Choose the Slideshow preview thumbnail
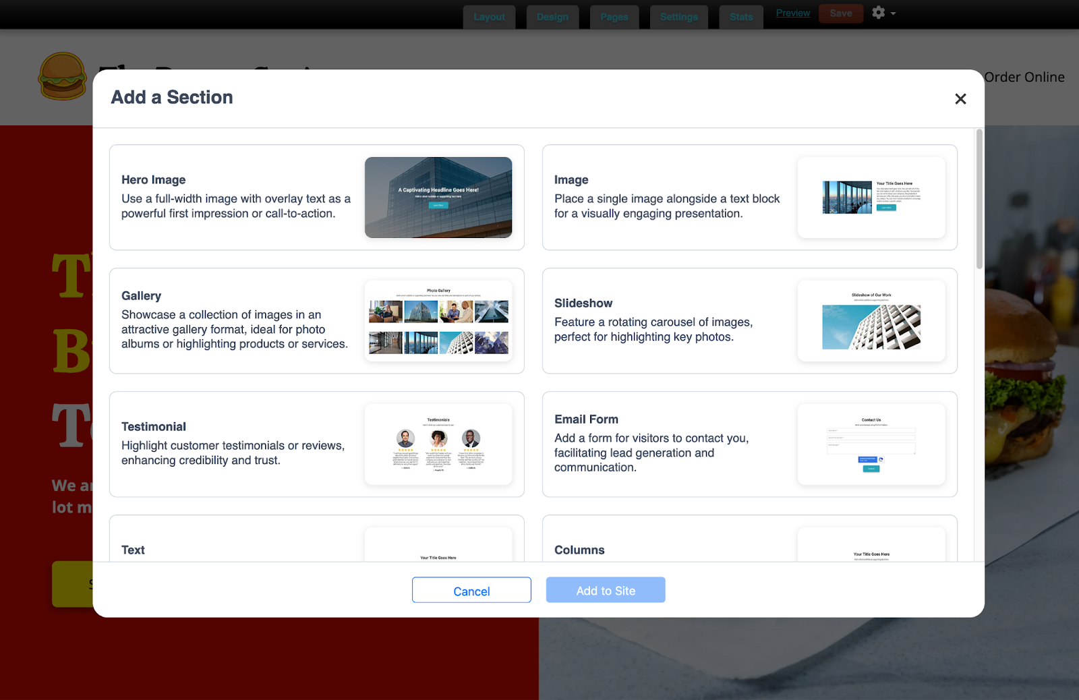 coord(871,321)
